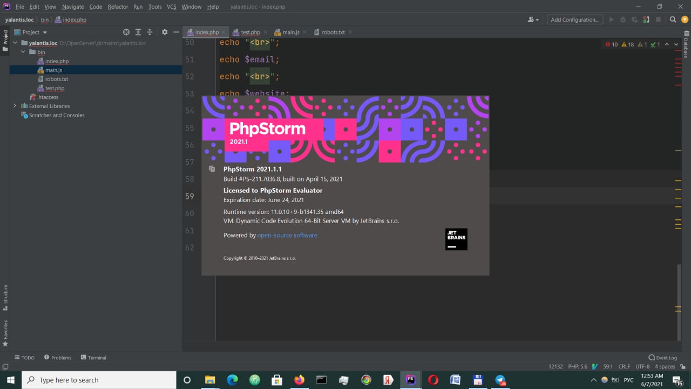
Task: Change CRLF line separator
Action: [x=624, y=366]
